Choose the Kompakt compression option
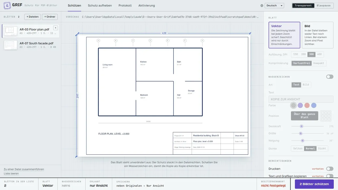The height and width of the screenshot is (190, 338). [x=319, y=63]
